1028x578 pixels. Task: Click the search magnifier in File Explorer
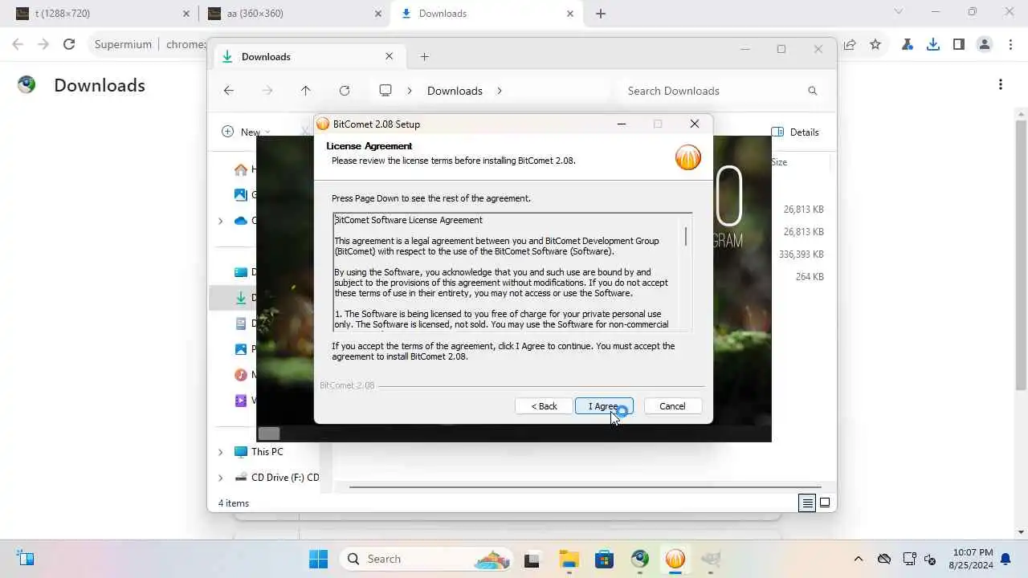813,91
